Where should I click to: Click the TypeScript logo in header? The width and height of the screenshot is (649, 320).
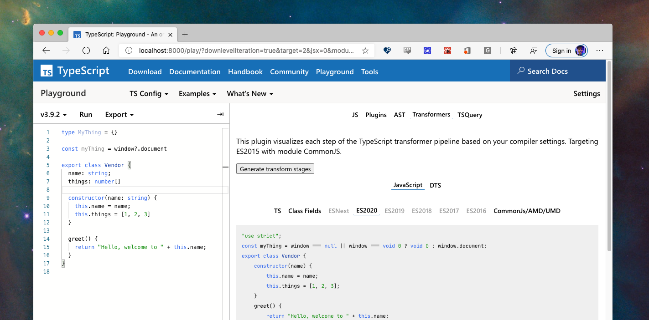[x=75, y=71]
